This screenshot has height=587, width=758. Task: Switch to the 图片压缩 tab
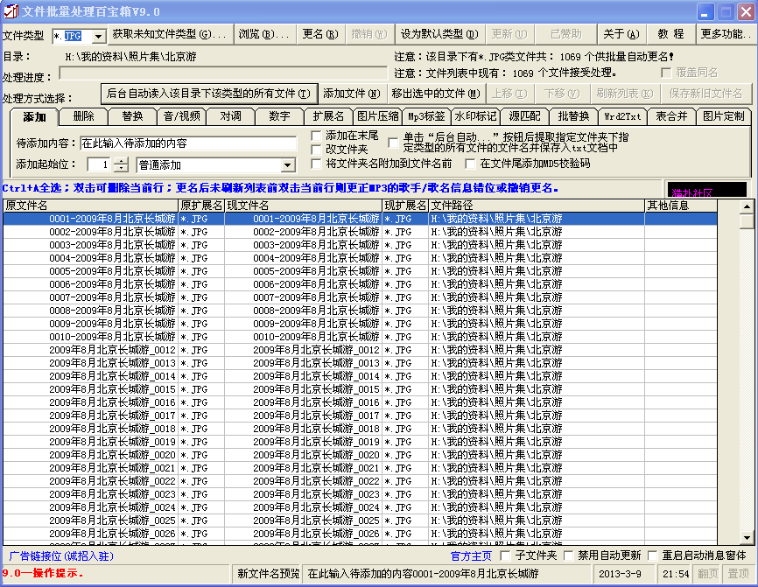[x=377, y=116]
